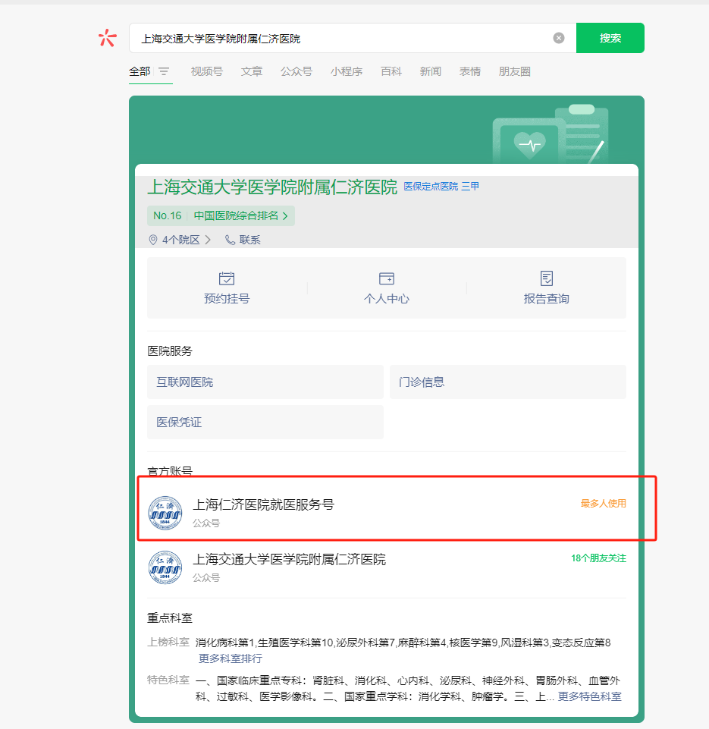Click the 个人中心 card icon
709x729 pixels.
[387, 278]
